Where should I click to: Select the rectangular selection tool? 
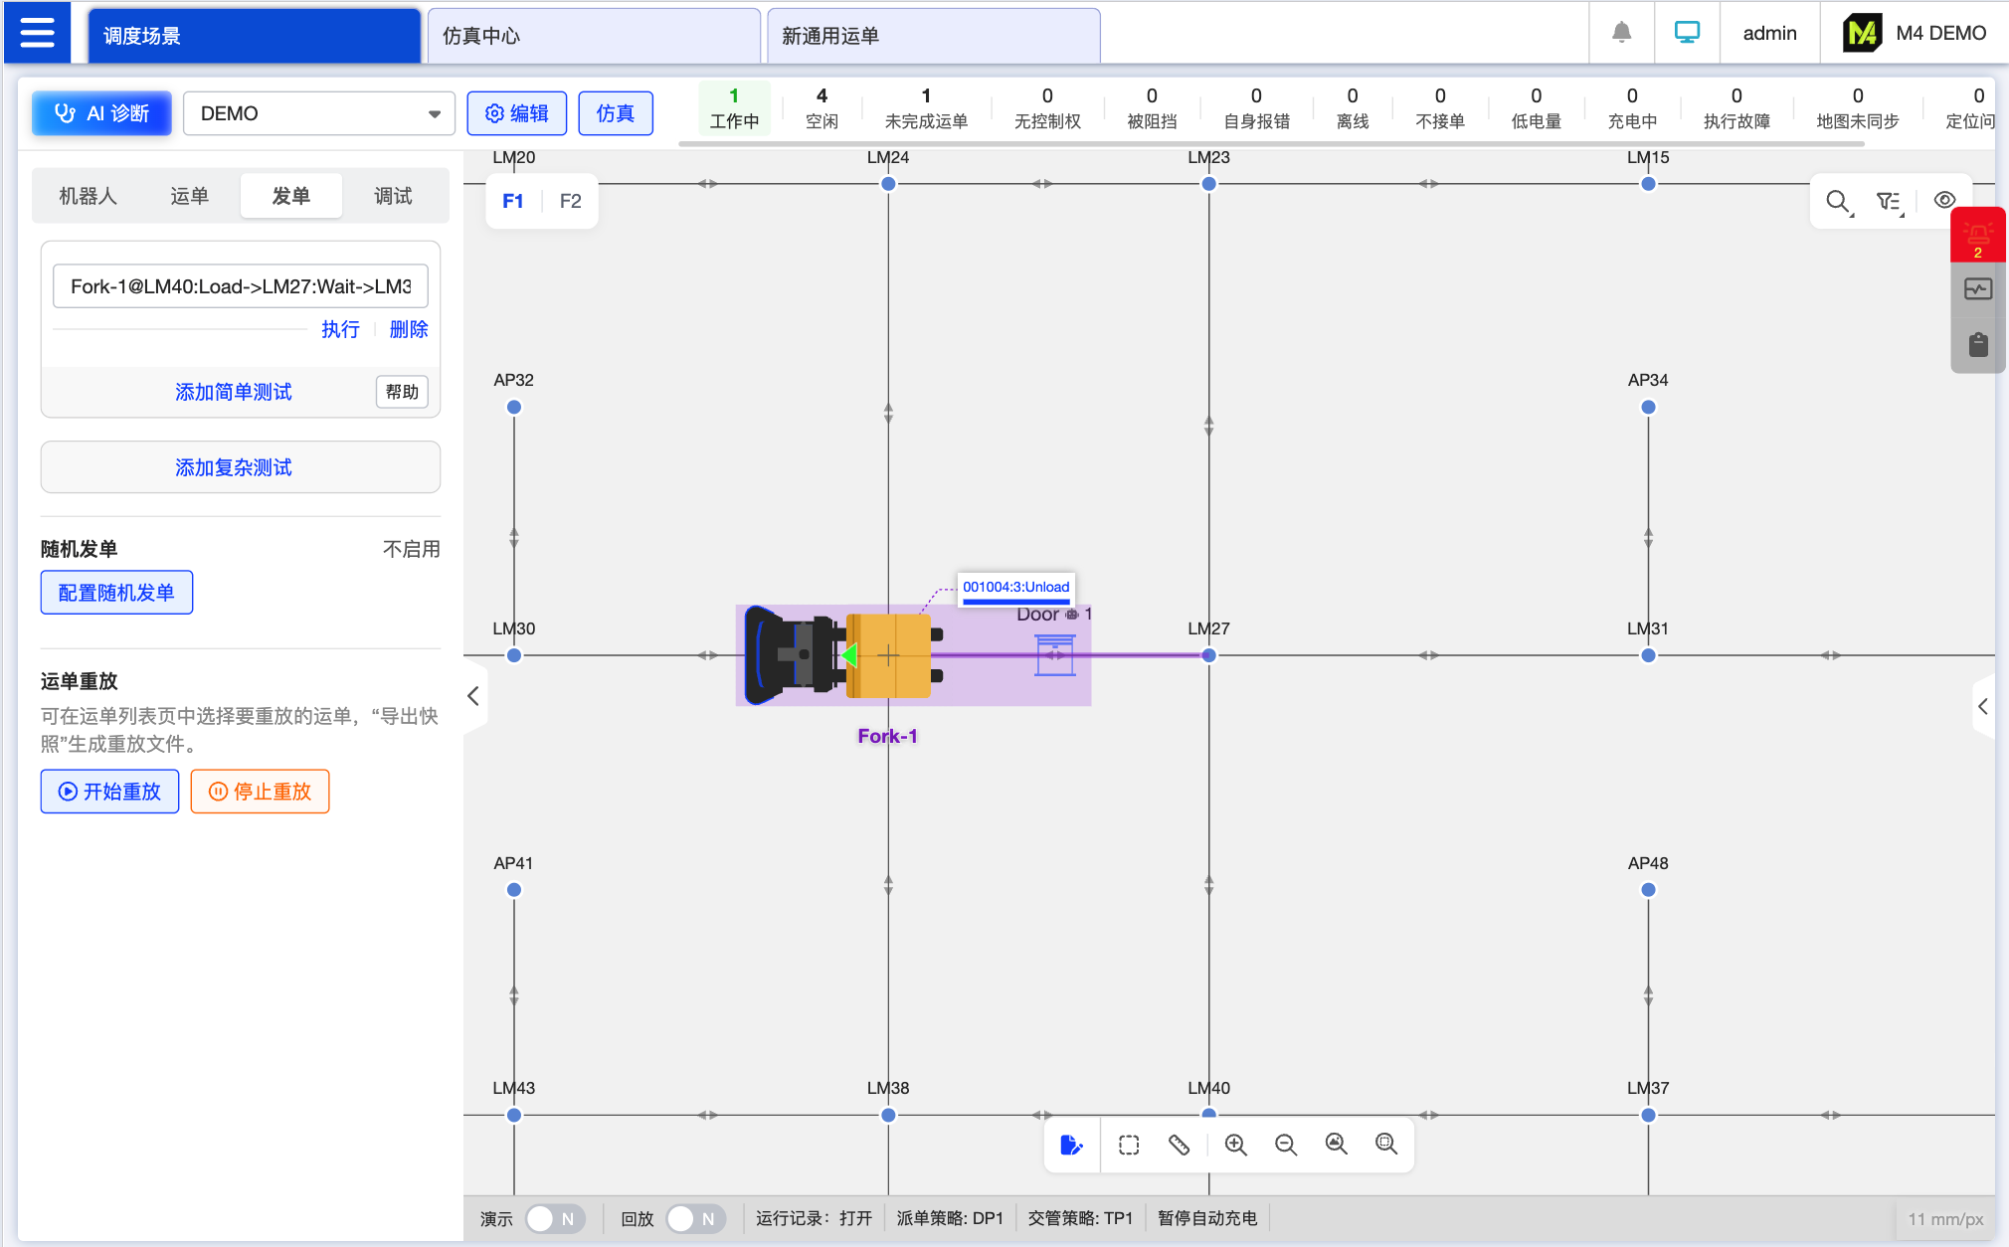pos(1129,1146)
